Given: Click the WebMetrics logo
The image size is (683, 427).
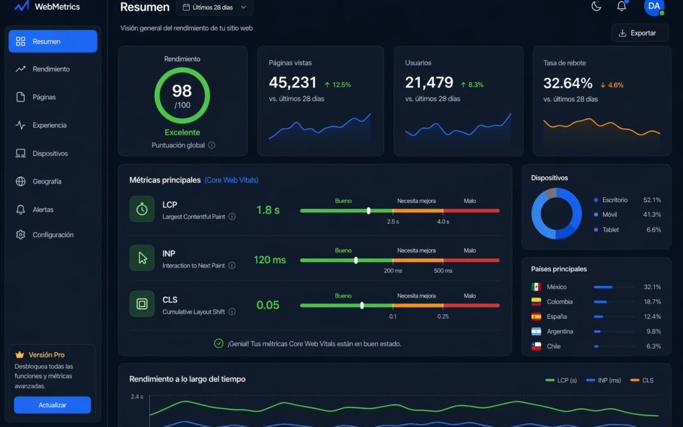Looking at the screenshot, I should (x=44, y=6).
